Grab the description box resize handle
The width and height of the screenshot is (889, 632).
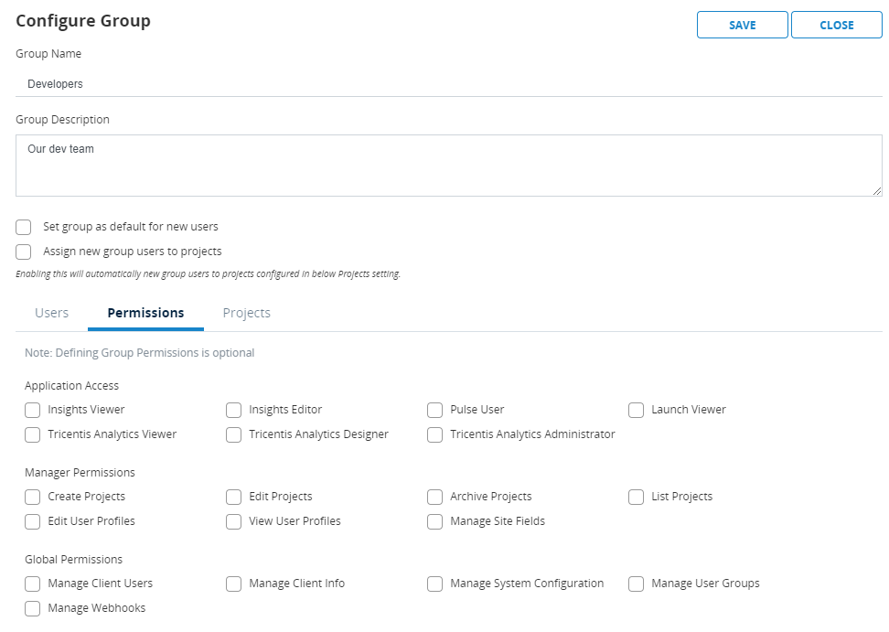click(x=877, y=191)
